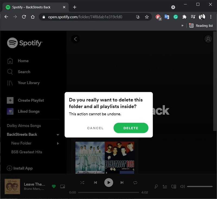Toggle picture-in-picture for the playing track
The height and width of the screenshot is (199, 217).
[x=63, y=186]
